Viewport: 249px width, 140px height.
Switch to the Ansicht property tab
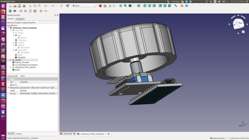click(x=11, y=134)
